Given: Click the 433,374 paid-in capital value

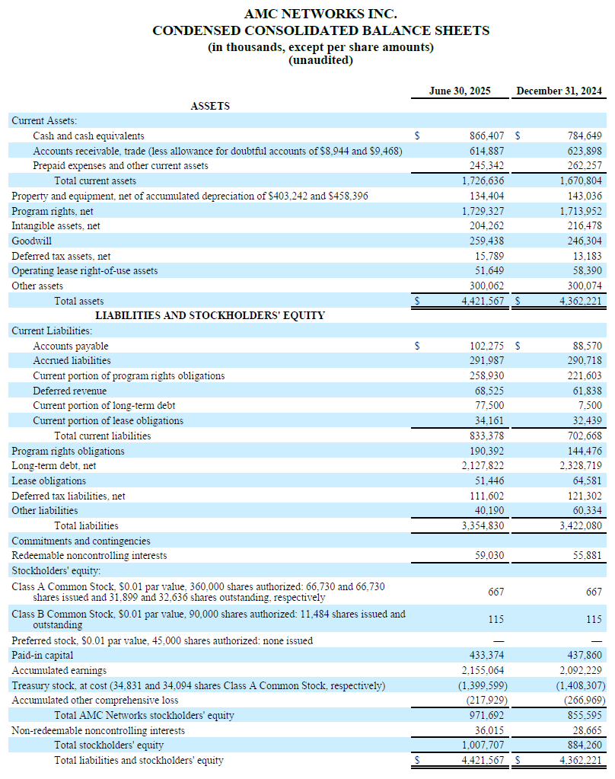Looking at the screenshot, I should pyautogui.click(x=487, y=656).
